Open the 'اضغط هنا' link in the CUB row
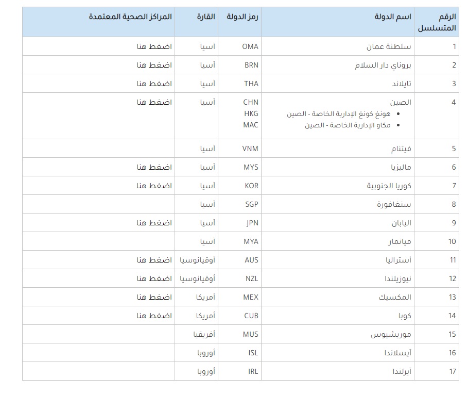468x394 pixels. pyautogui.click(x=154, y=316)
